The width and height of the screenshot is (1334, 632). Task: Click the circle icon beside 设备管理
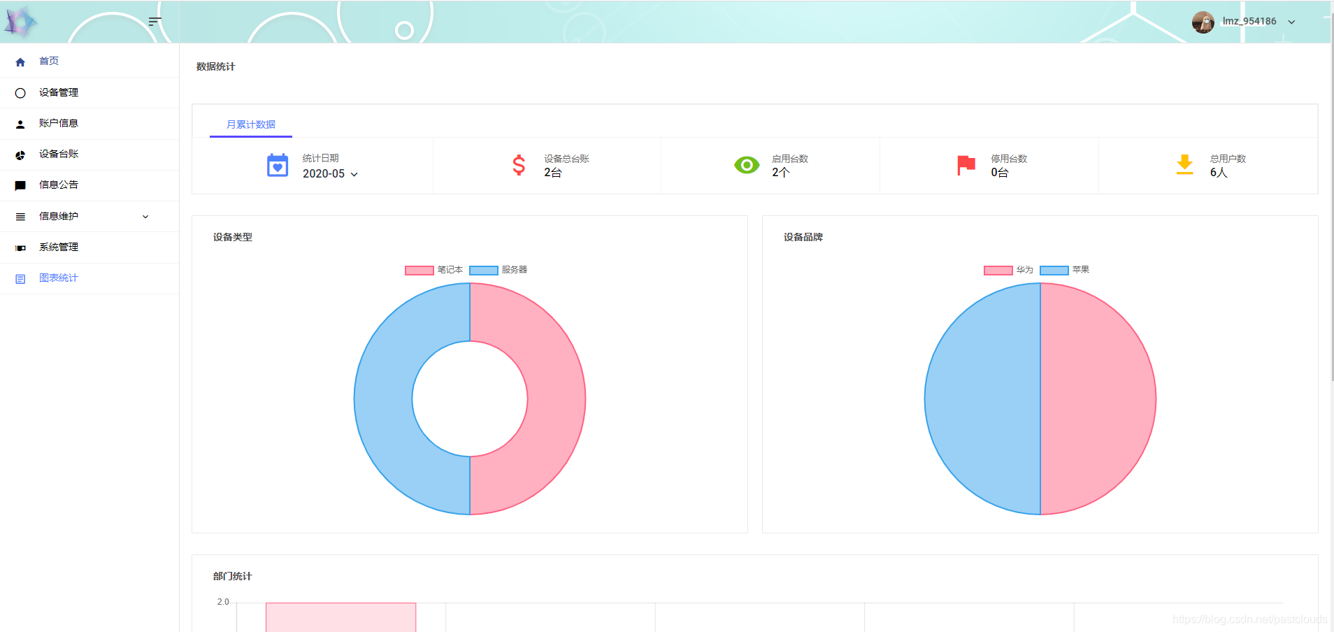pyautogui.click(x=20, y=93)
